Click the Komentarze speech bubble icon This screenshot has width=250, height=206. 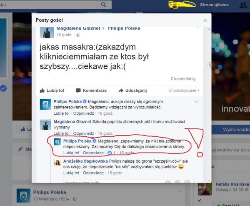coord(78,90)
